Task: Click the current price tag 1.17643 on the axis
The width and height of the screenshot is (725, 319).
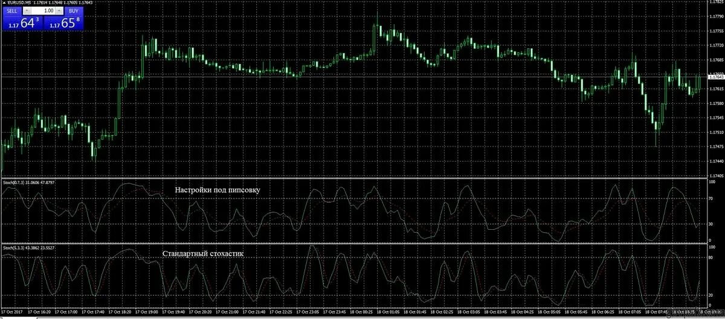Action: [715, 77]
